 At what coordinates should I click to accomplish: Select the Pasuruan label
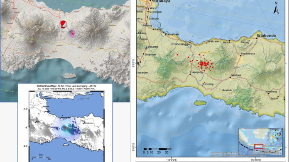pyautogui.click(x=172, y=34)
